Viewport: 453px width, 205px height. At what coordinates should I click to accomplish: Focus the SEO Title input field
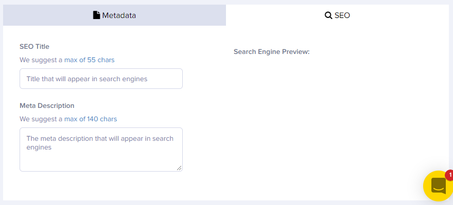point(101,79)
